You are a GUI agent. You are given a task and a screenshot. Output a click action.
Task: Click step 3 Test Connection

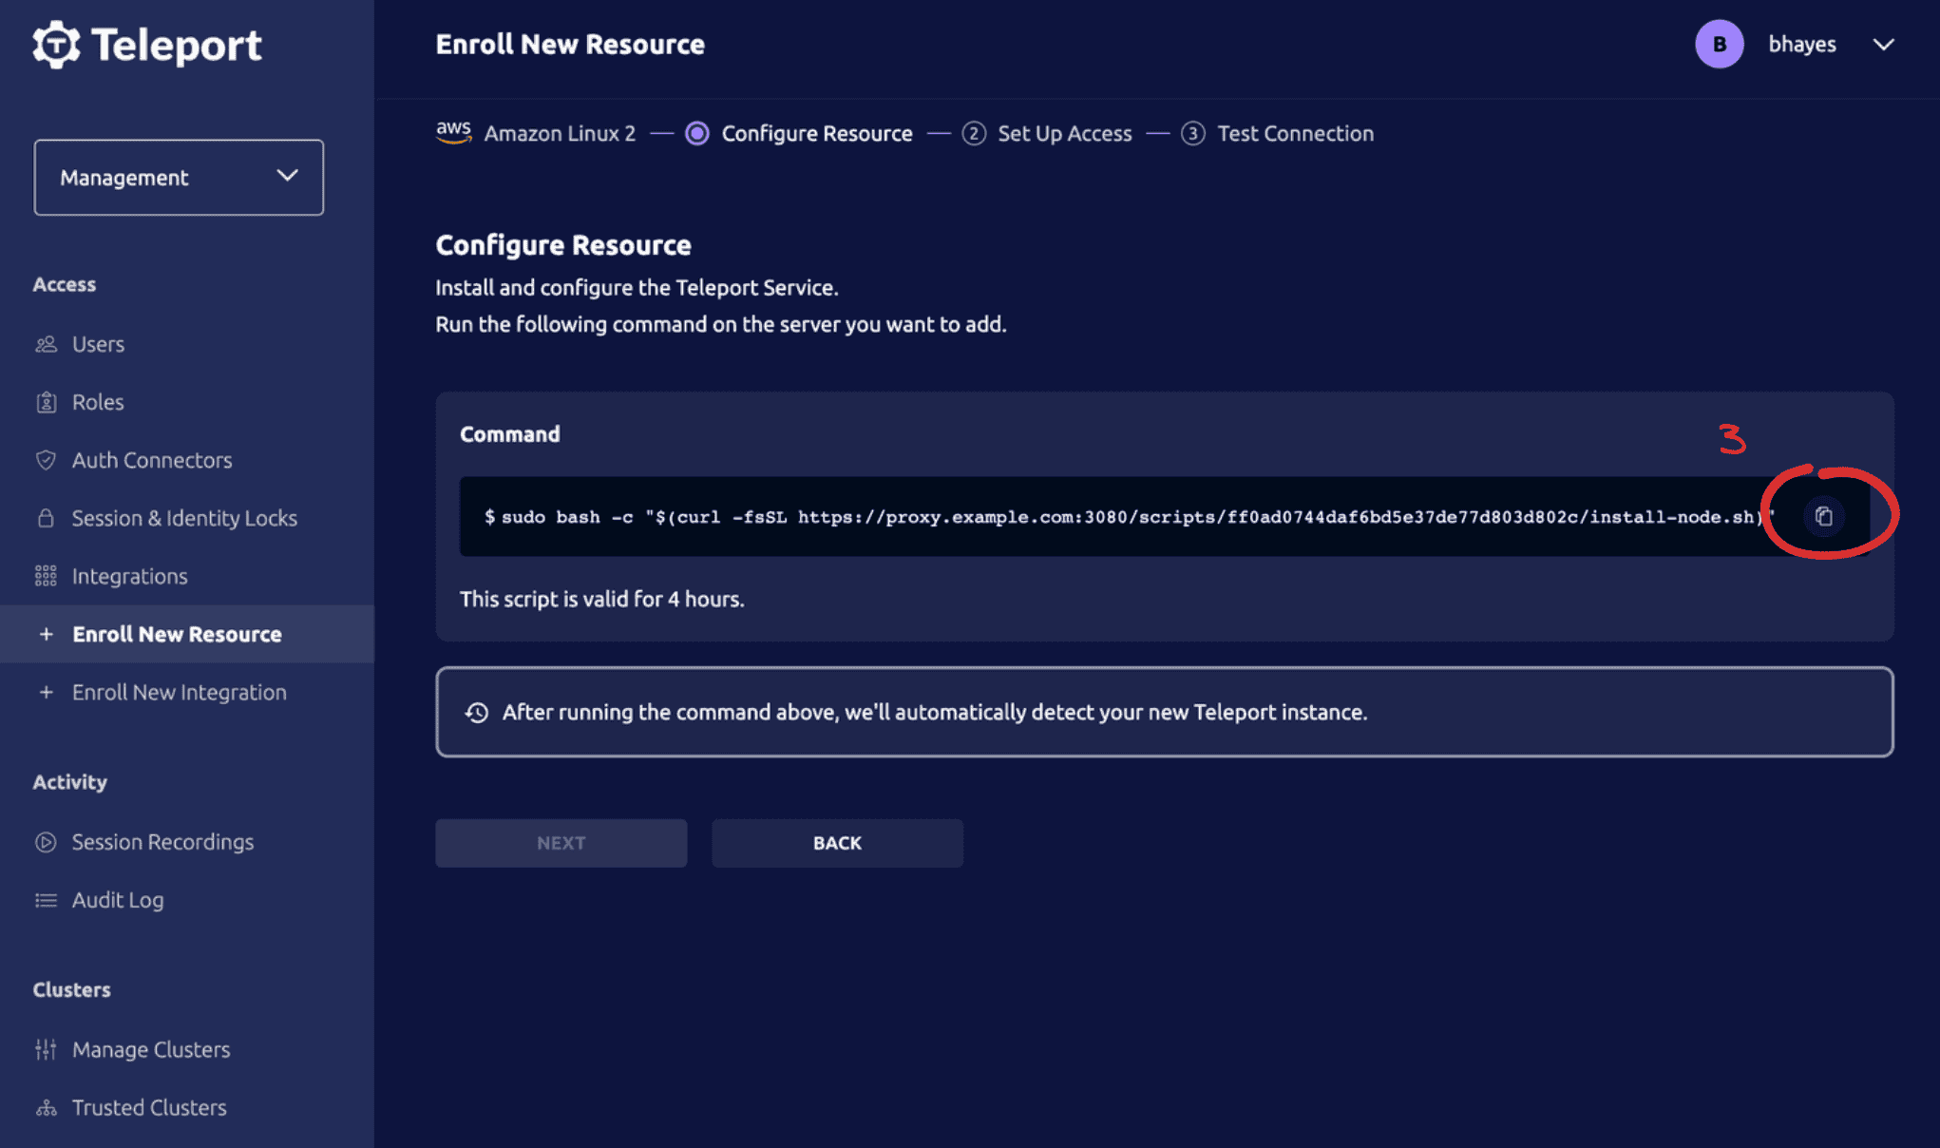(x=1278, y=134)
